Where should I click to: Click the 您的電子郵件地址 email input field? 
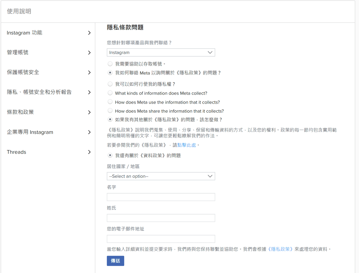click(x=161, y=239)
